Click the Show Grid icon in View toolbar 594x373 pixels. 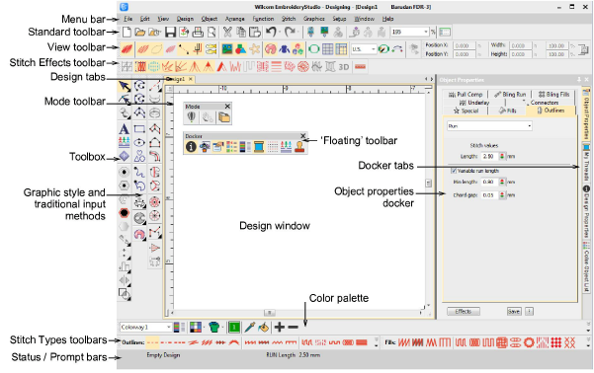tap(327, 49)
